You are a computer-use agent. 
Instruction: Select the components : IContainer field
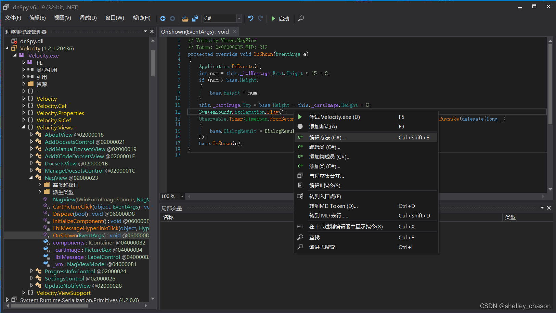99,242
